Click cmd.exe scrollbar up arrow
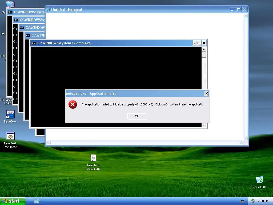Screen dimensions: 273x205 [x=204, y=49]
